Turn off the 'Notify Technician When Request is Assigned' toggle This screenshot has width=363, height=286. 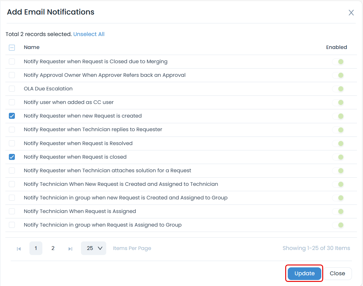coord(338,211)
